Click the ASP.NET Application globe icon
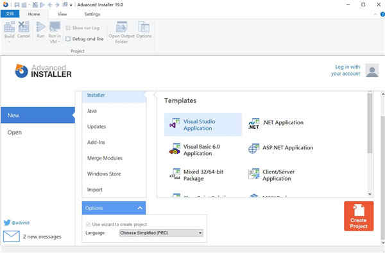 click(253, 149)
